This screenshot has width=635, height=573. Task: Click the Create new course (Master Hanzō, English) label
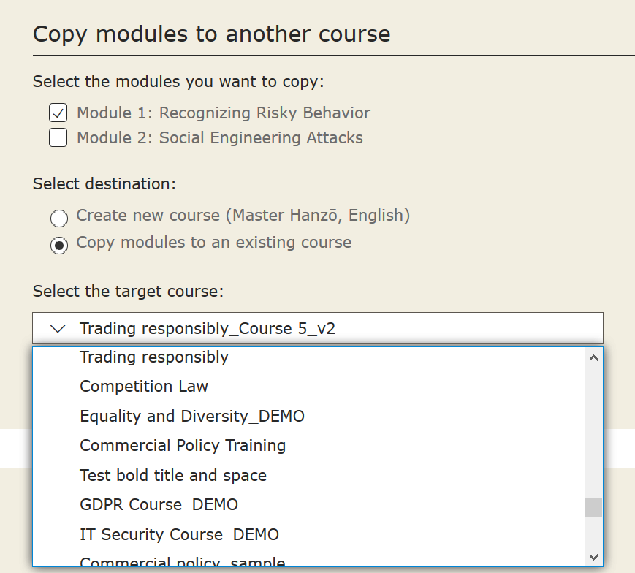point(243,216)
